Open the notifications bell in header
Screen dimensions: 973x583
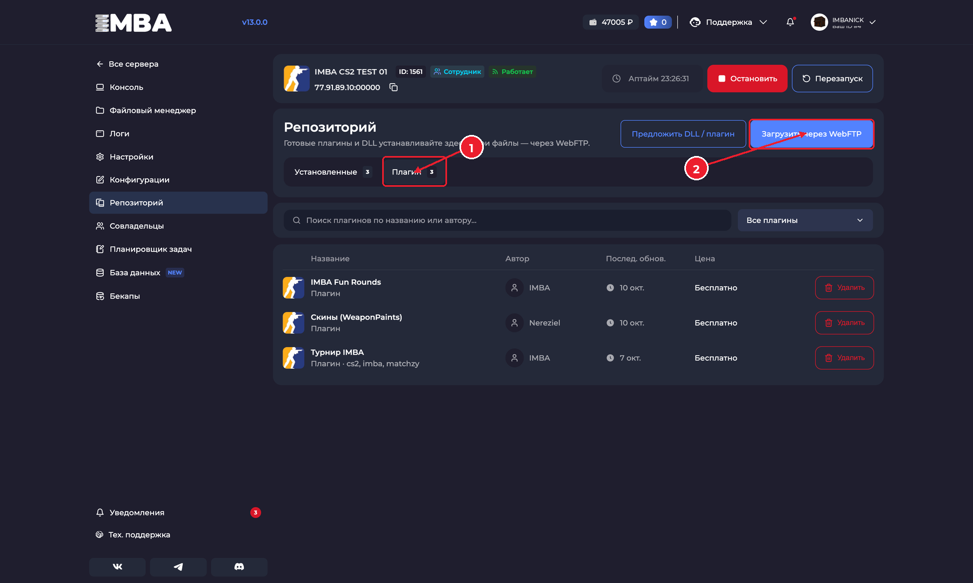point(790,22)
